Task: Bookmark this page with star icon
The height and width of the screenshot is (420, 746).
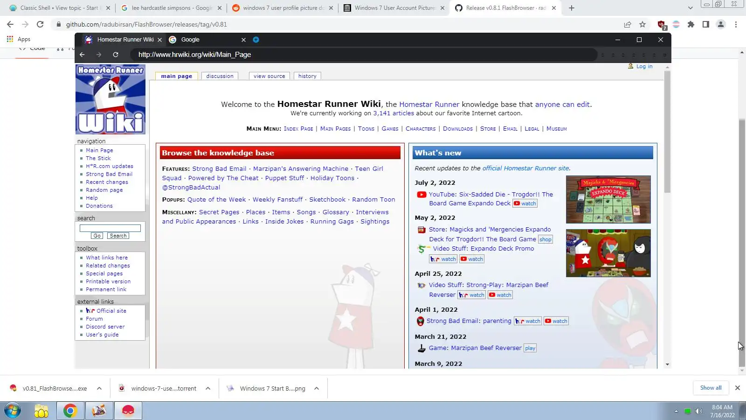Action: (642, 24)
